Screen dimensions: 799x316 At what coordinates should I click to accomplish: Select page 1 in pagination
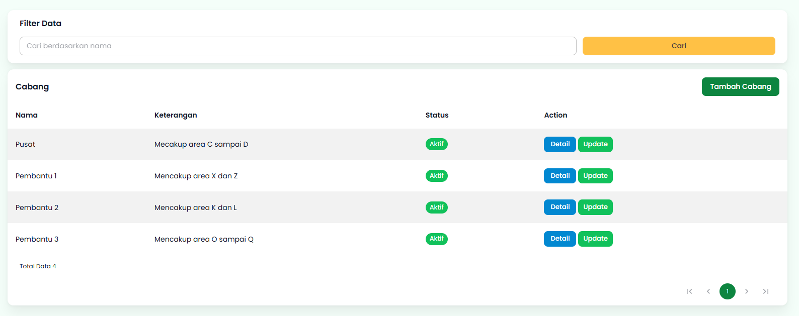727,291
